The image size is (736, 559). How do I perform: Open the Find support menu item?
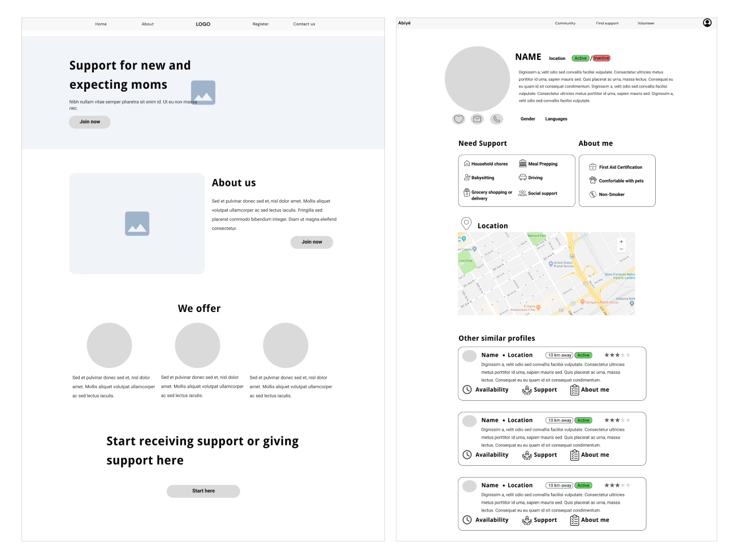[x=607, y=23]
